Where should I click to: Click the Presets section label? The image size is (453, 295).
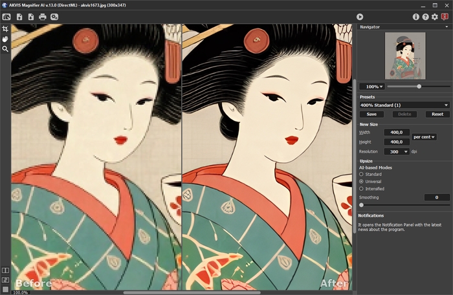tap(367, 97)
